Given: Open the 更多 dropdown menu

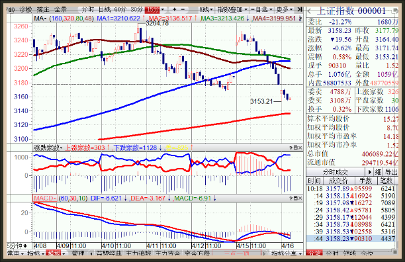Looking at the screenshot, I should (x=285, y=9).
